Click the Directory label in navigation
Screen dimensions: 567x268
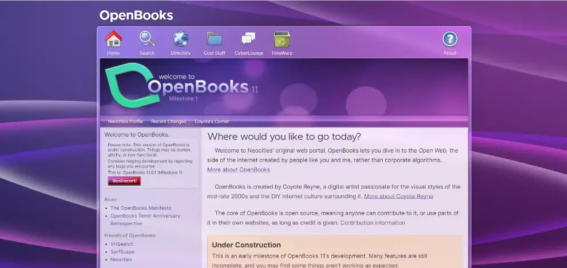click(181, 53)
